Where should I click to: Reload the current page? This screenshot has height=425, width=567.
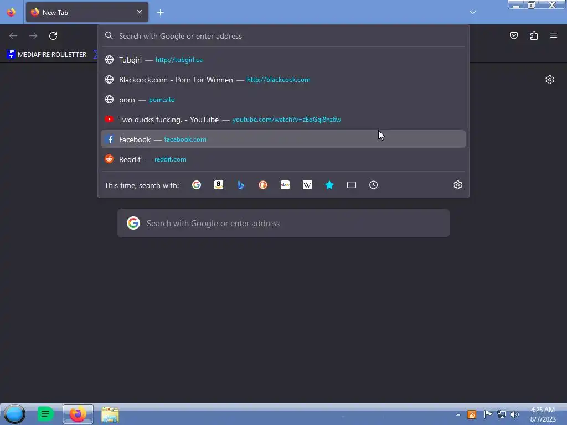pyautogui.click(x=53, y=36)
